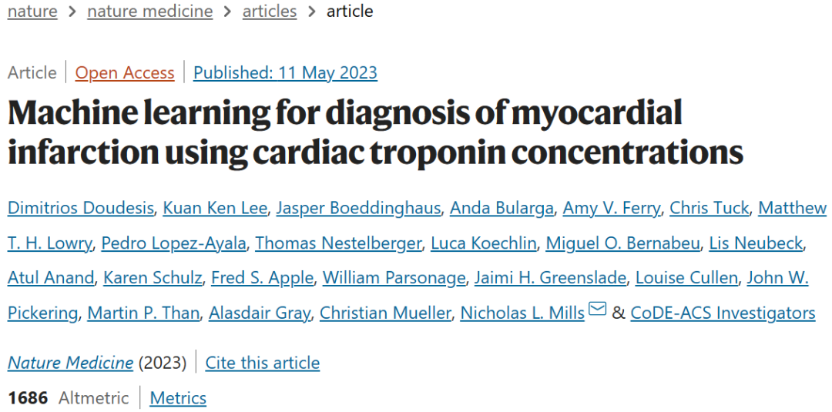Open author Anda Bularga's details
The width and height of the screenshot is (832, 412).
click(502, 209)
